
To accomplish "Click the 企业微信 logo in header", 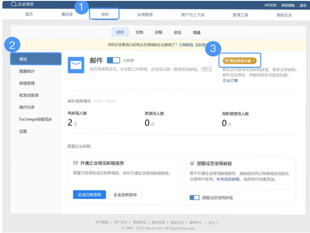I will [x=22, y=5].
